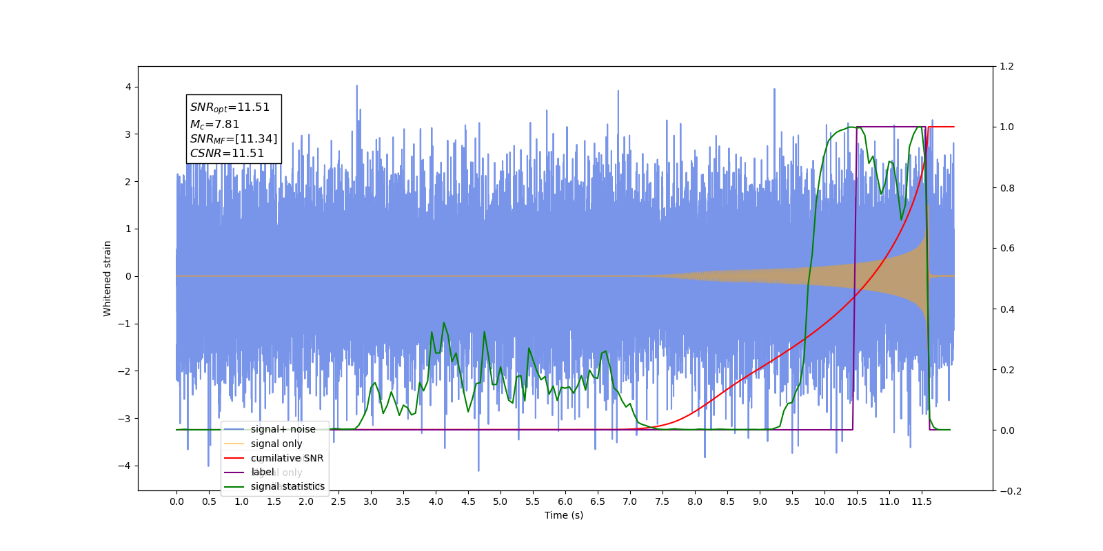Click right y-axis tick label 0.6

click(1007, 249)
